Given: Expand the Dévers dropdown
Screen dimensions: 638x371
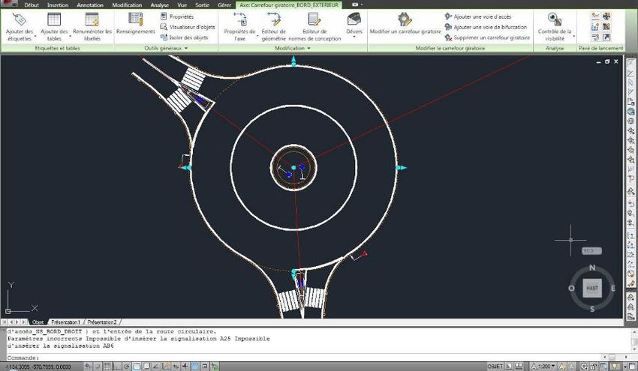Looking at the screenshot, I should [x=354, y=36].
